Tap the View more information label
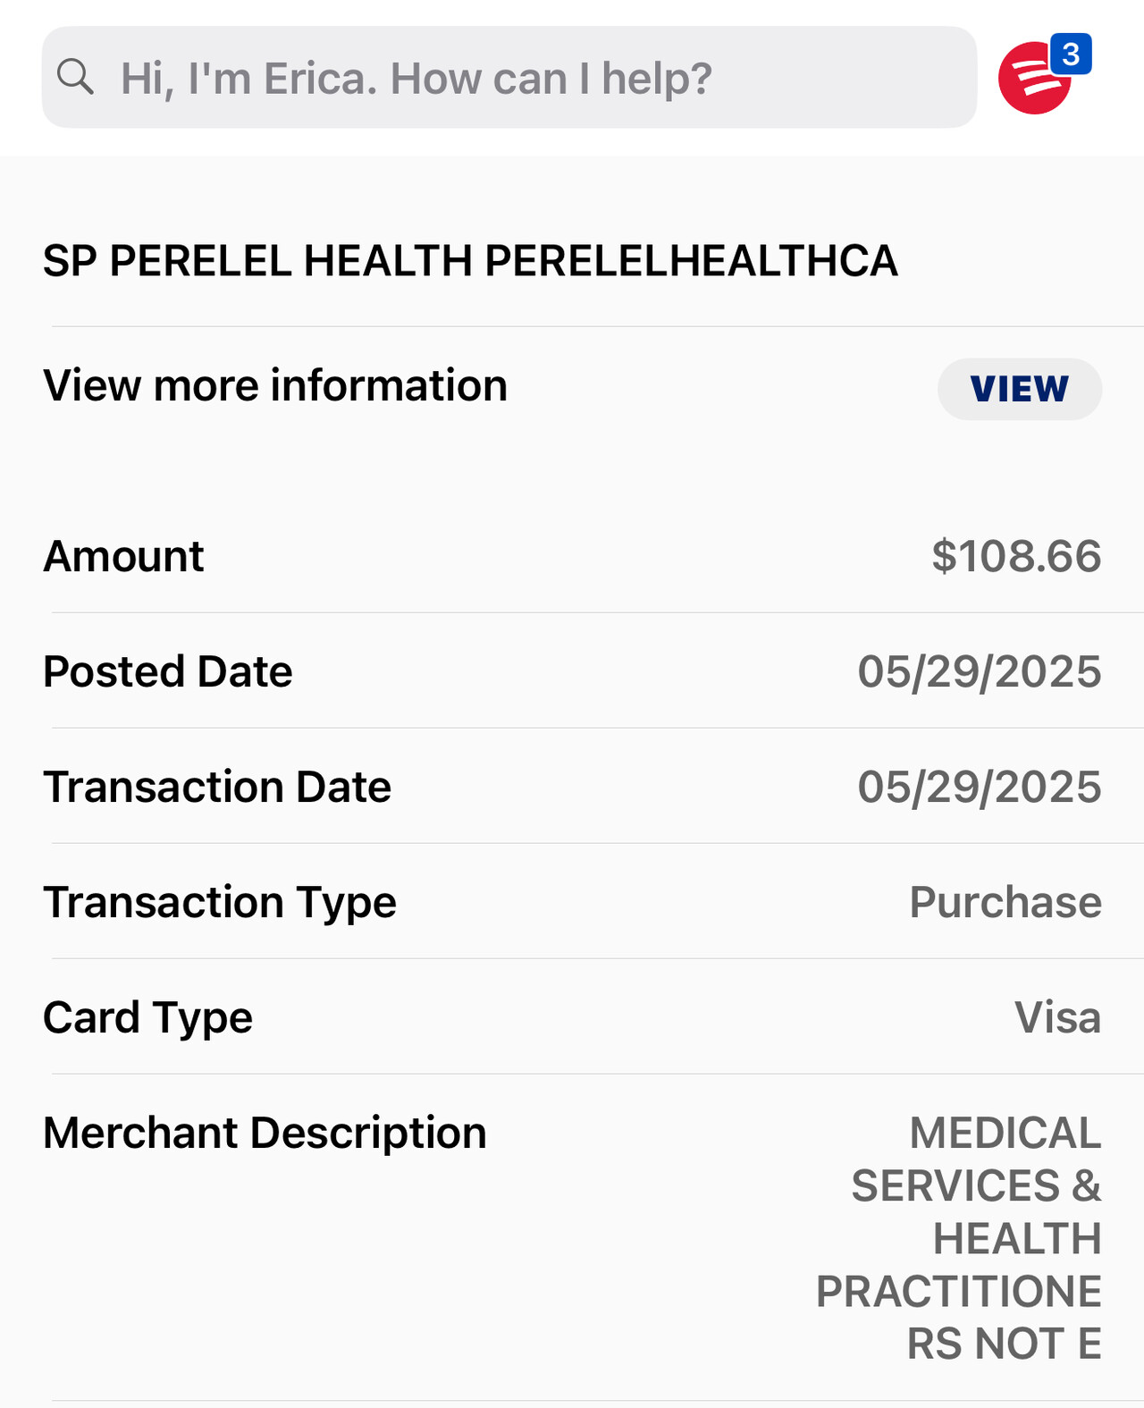This screenshot has height=1408, width=1144. coord(275,386)
